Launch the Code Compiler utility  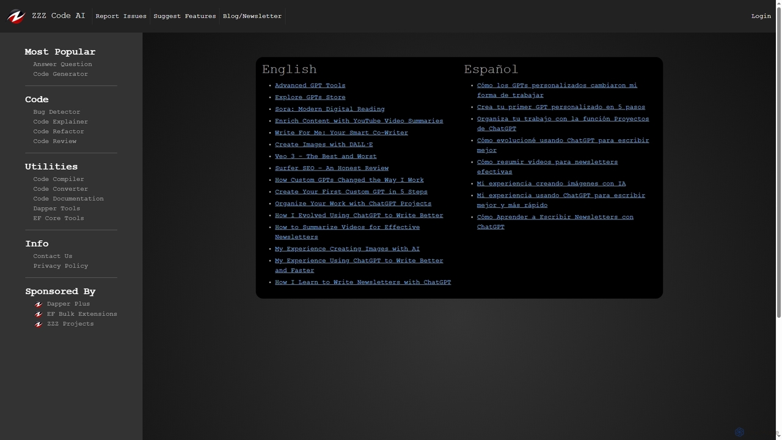(x=59, y=179)
